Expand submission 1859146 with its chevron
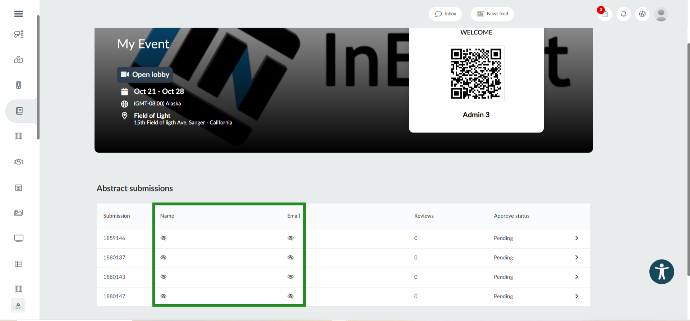Viewport: 690px width, 321px height. [x=576, y=238]
